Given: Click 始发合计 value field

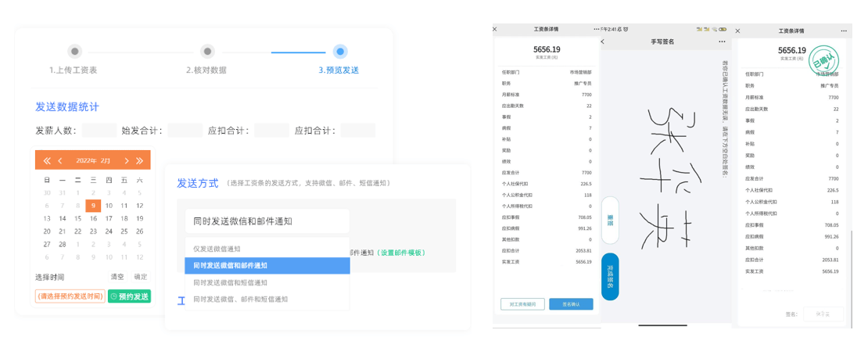Looking at the screenshot, I should [185, 131].
